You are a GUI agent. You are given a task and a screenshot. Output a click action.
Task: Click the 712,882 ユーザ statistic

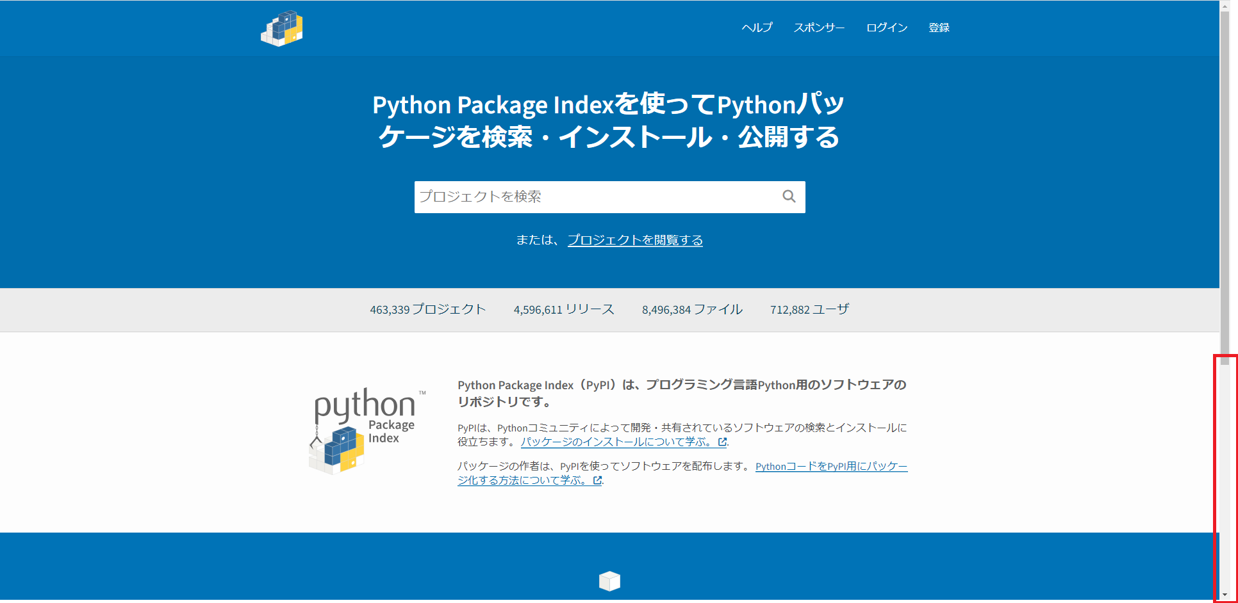point(809,309)
